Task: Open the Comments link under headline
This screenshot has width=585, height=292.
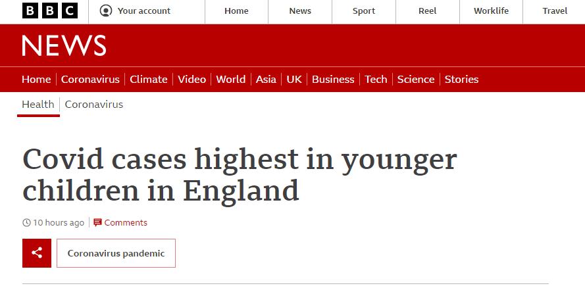Action: pyautogui.click(x=126, y=223)
